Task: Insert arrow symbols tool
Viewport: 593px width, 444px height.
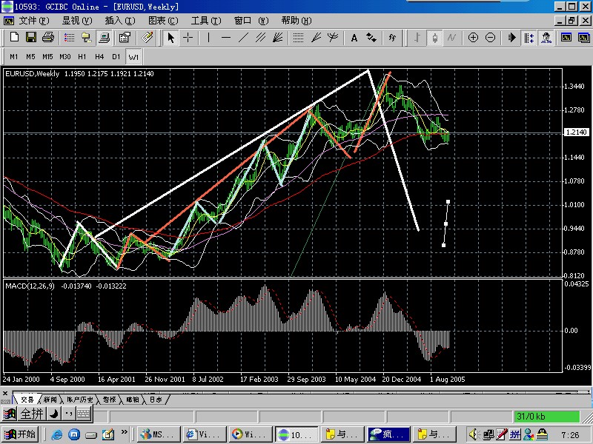Action: coord(371,38)
